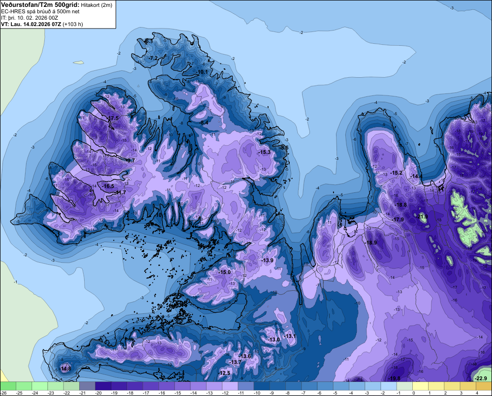The width and height of the screenshot is (492, 396).
Task: Click the -26 legend scale label
Action: 3,393
